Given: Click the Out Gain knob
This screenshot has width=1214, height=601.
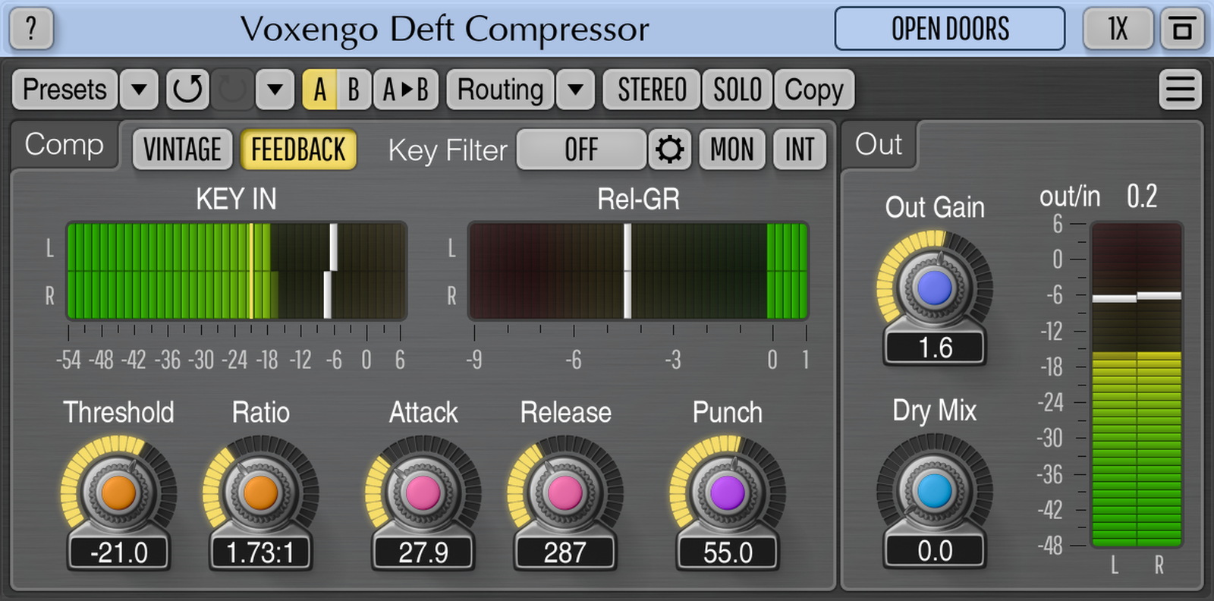Looking at the screenshot, I should (934, 288).
